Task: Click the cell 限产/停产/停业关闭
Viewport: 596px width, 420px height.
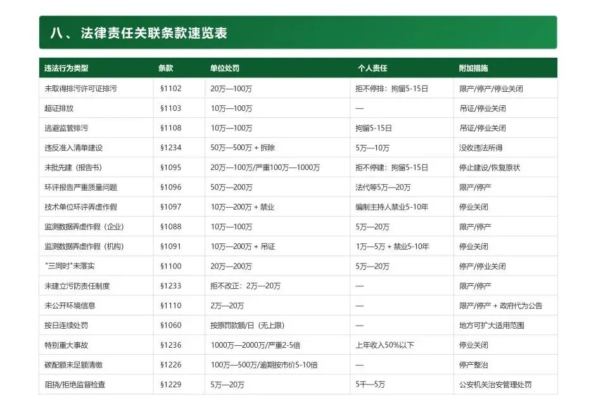Action: (491, 89)
